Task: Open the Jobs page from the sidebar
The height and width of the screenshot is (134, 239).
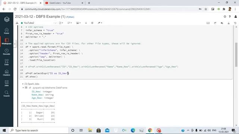Action: [7, 83]
